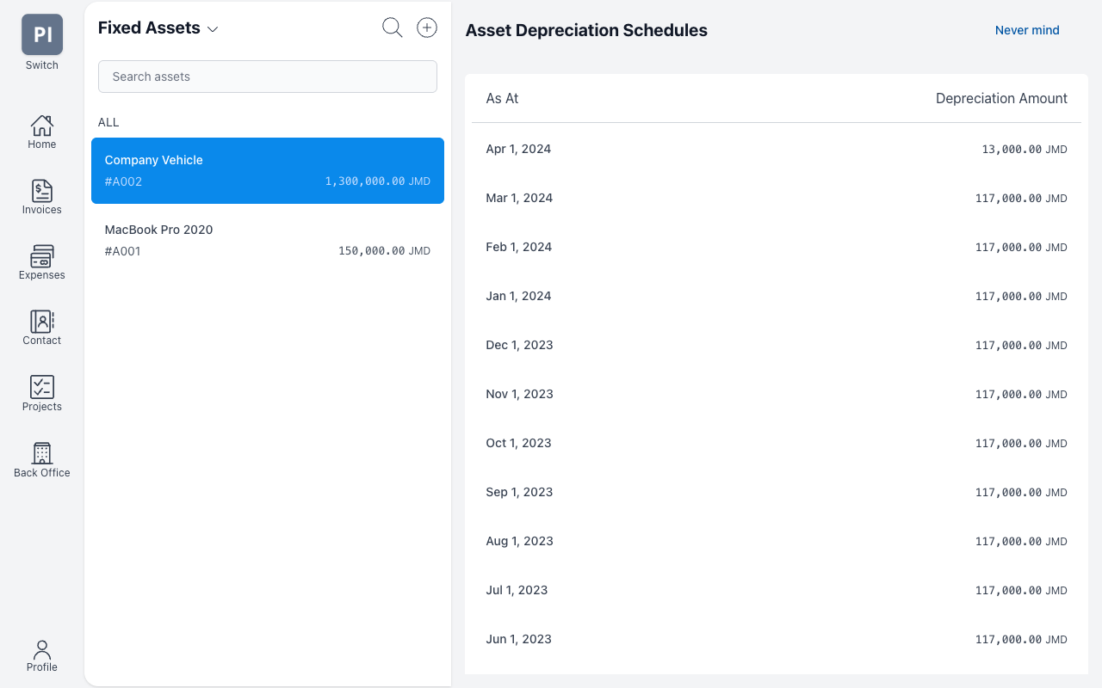
Task: Open the Home icon in sidebar
Action: 41,126
